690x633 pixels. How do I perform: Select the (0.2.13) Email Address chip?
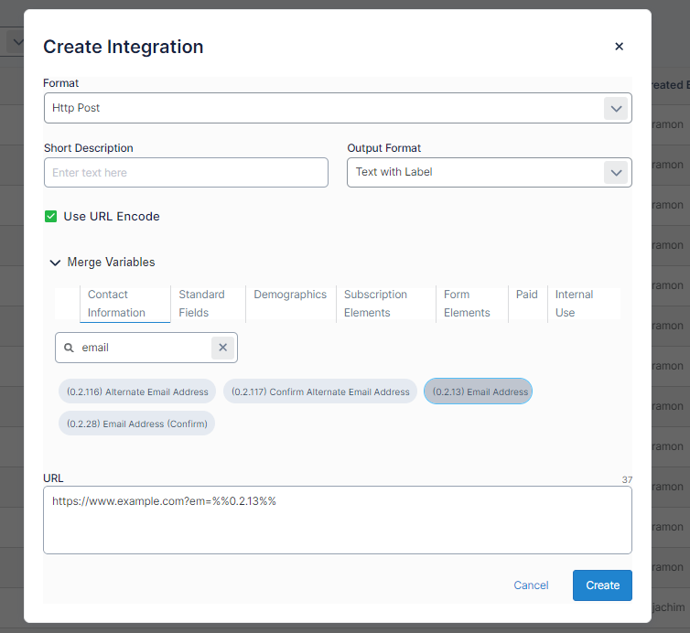point(478,392)
